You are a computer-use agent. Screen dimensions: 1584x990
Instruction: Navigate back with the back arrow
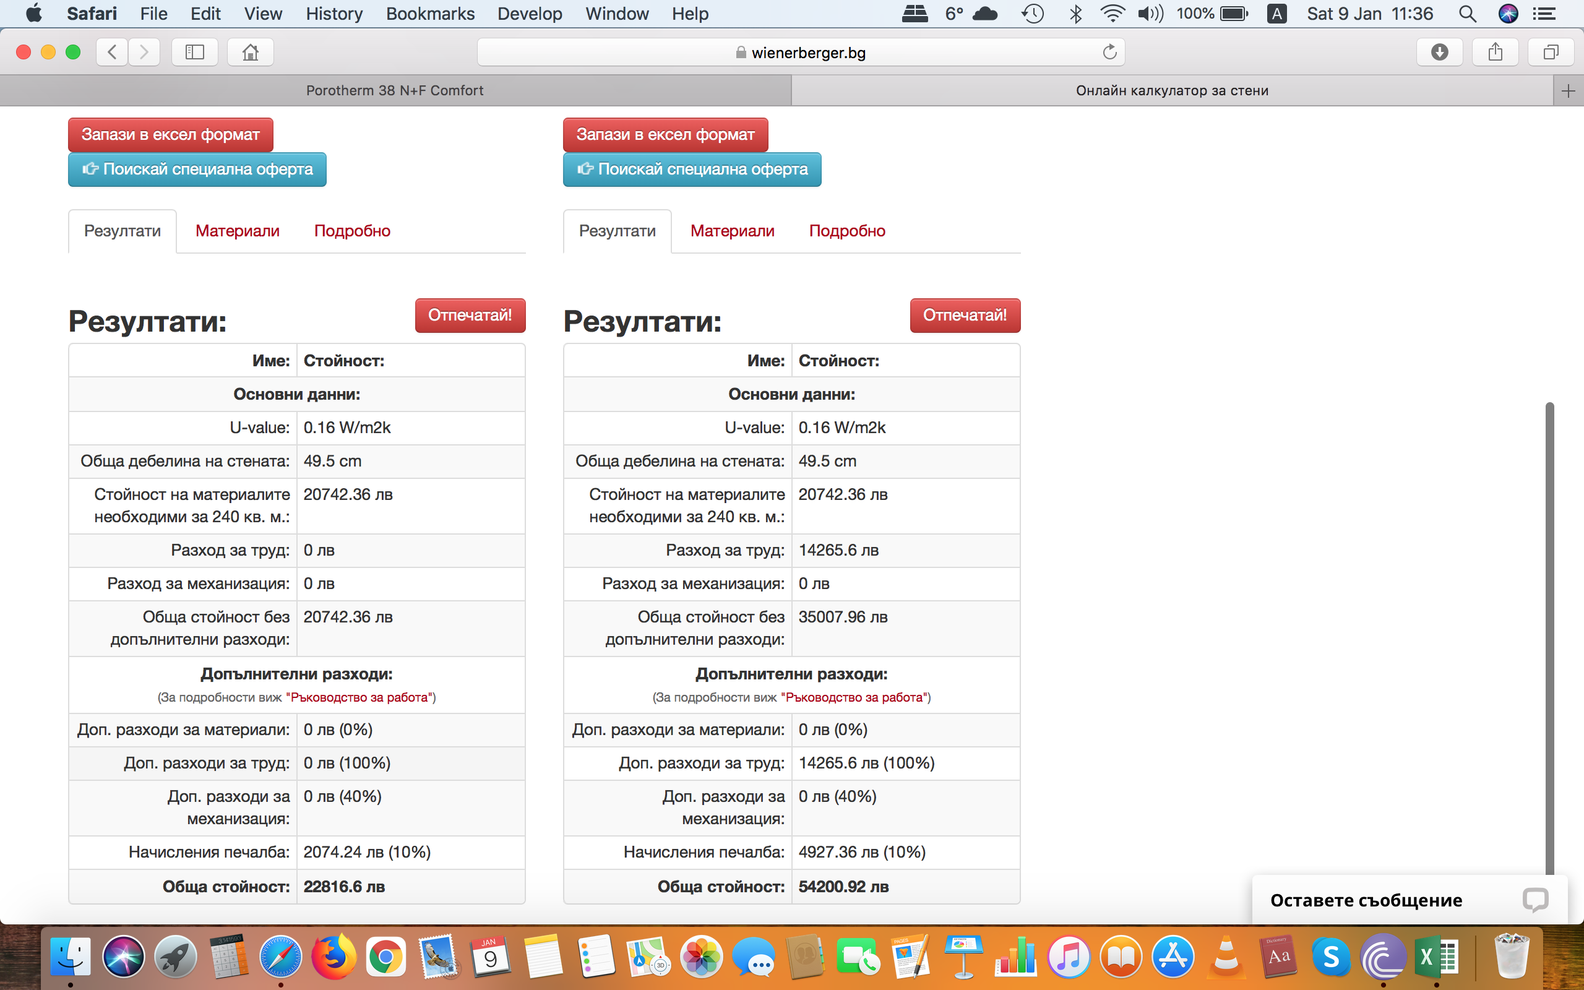tap(113, 53)
